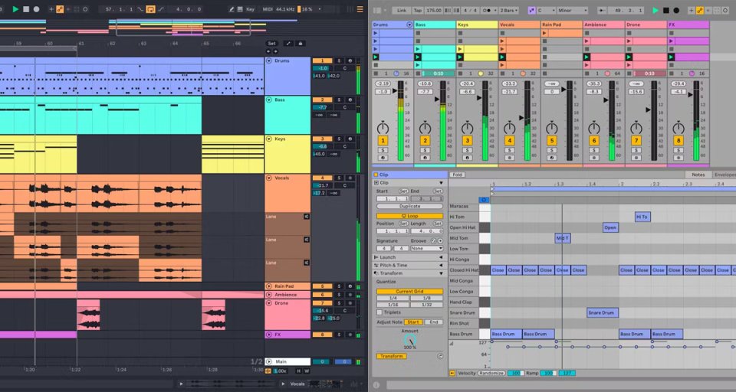Image resolution: width=736 pixels, height=392 pixels.
Task: Start playback in the left arrangement window
Action: pos(15,9)
